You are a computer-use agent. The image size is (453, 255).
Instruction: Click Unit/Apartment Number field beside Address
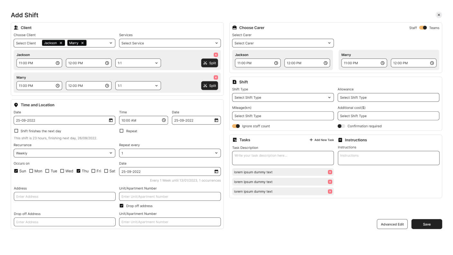click(170, 196)
